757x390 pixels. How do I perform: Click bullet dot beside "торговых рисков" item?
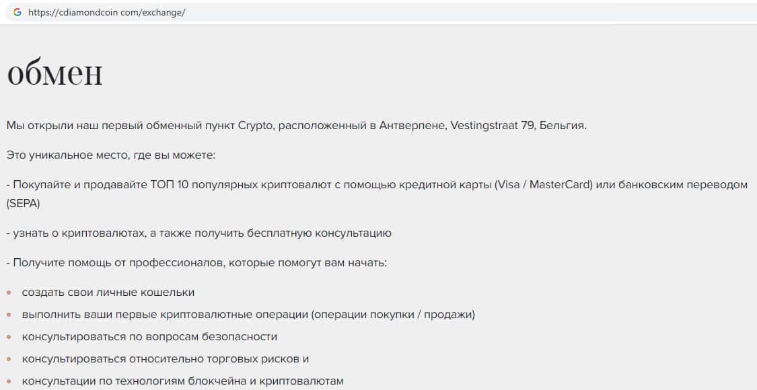(9, 359)
